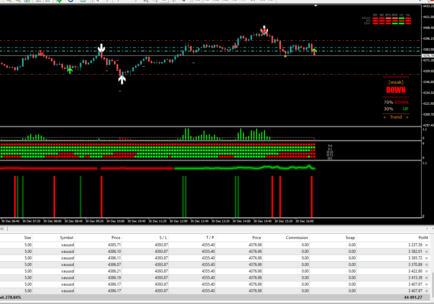This screenshot has width=434, height=304.
Task: Click the large white up arrow at chart low
Action: [122, 79]
